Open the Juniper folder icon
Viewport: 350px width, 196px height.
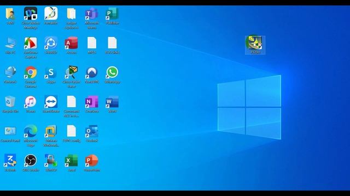71,14
